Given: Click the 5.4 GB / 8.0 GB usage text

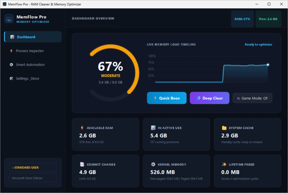Looking at the screenshot, I should tap(110, 82).
